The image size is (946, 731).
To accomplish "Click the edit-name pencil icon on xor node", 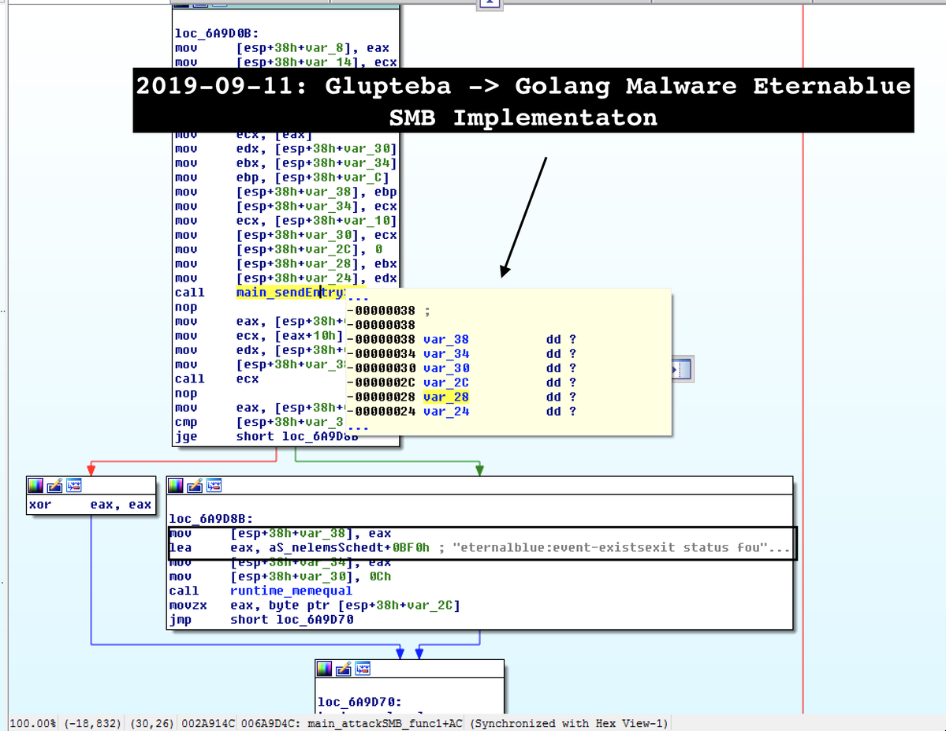I will pos(54,485).
